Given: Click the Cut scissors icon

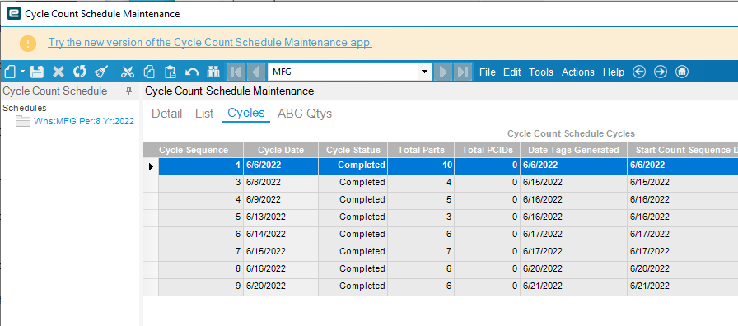Looking at the screenshot, I should click(128, 72).
